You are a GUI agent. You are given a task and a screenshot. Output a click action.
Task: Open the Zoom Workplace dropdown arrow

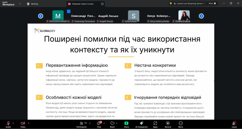click(20, 4)
